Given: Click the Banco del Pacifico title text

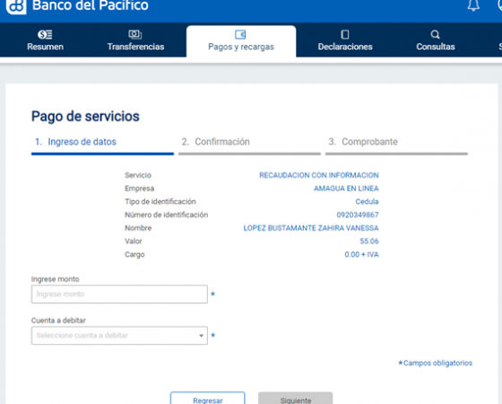Looking at the screenshot, I should point(91,5).
